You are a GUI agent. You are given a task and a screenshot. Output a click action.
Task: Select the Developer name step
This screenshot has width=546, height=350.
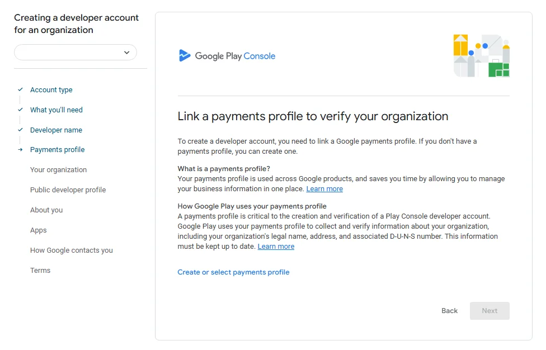(x=56, y=130)
